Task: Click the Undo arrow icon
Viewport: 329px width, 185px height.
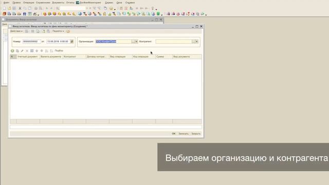Action: coord(47,8)
